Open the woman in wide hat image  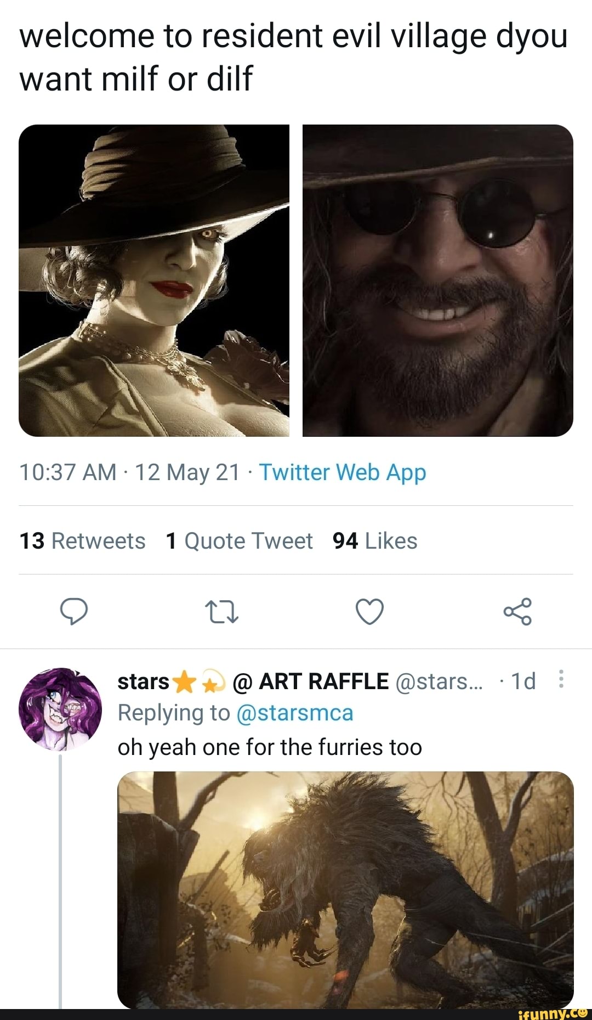[x=154, y=280]
